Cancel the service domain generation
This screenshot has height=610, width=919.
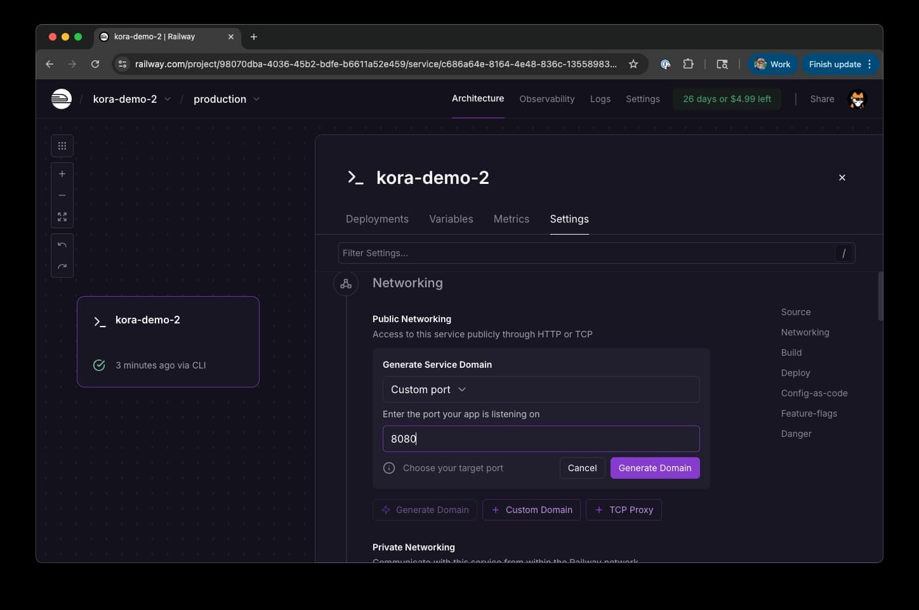(x=582, y=468)
